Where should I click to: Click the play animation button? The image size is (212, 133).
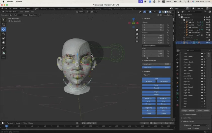(x=90, y=123)
